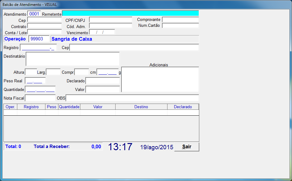This screenshot has height=181, width=292.
Task: Click the Num.Cartão input field
Action: coord(180,26)
